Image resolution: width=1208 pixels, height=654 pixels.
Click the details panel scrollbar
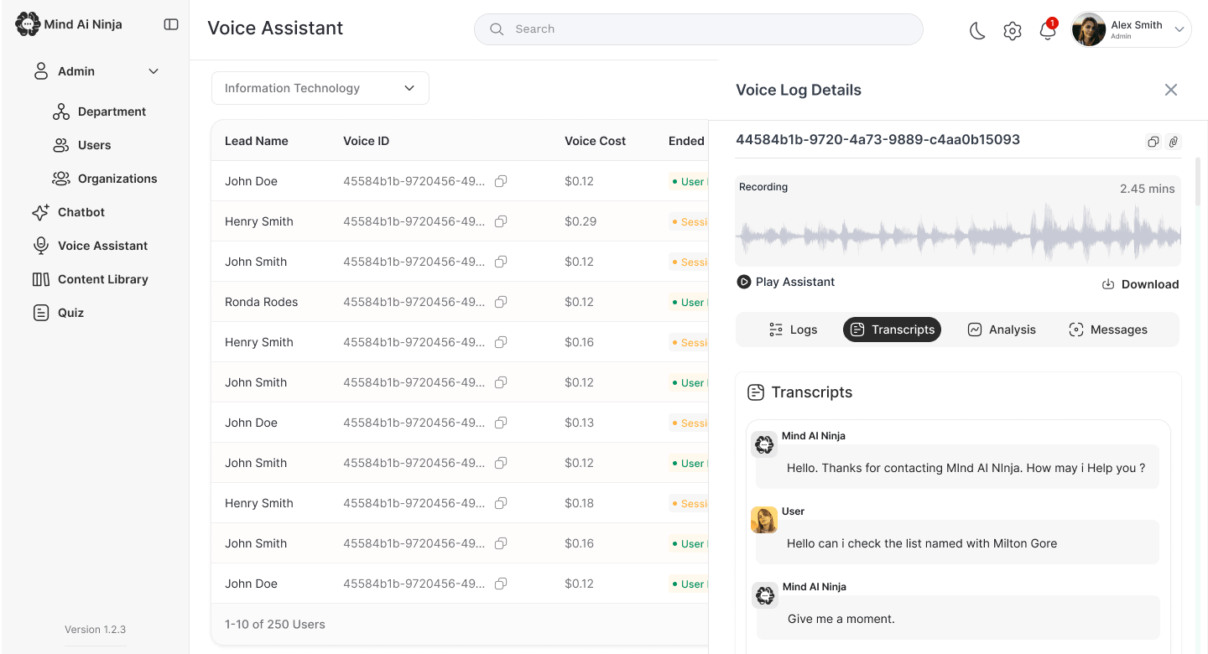pos(1197,181)
